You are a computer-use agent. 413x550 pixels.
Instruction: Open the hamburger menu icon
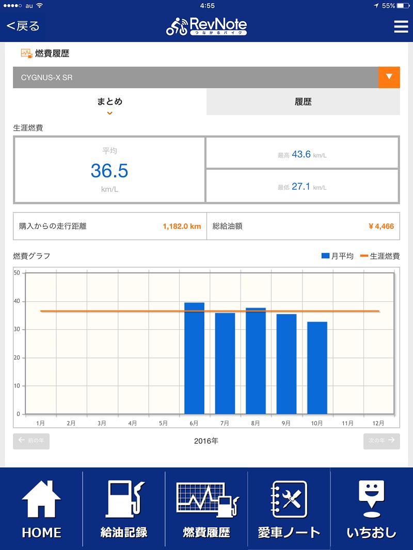(401, 27)
